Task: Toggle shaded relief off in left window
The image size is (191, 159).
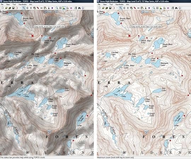Action: [x=64, y=8]
